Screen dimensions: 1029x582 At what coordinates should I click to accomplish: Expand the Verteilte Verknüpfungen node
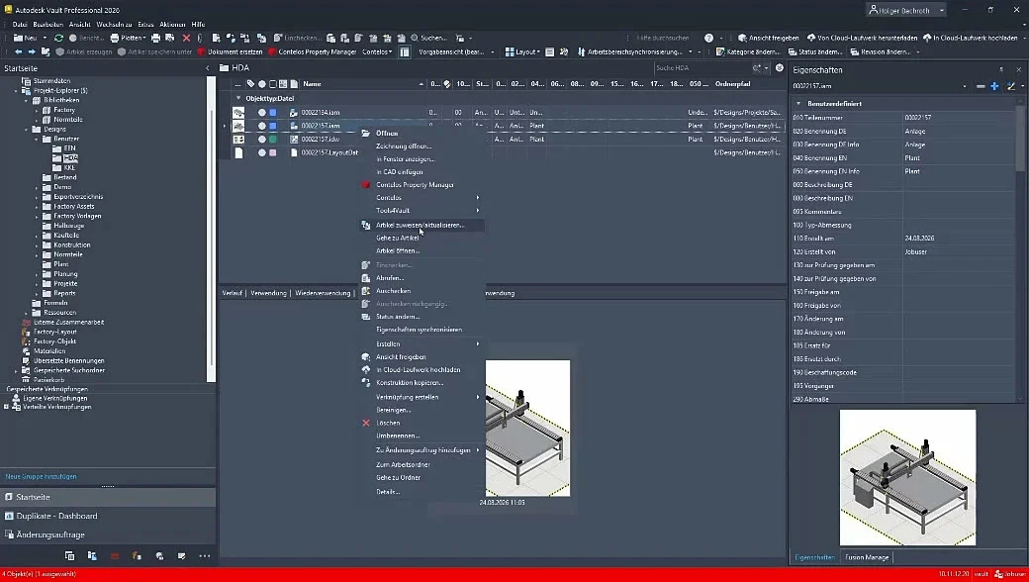point(7,407)
